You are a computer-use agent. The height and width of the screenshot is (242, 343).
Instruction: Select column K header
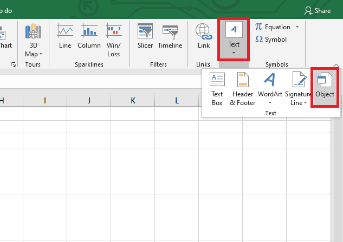(133, 101)
